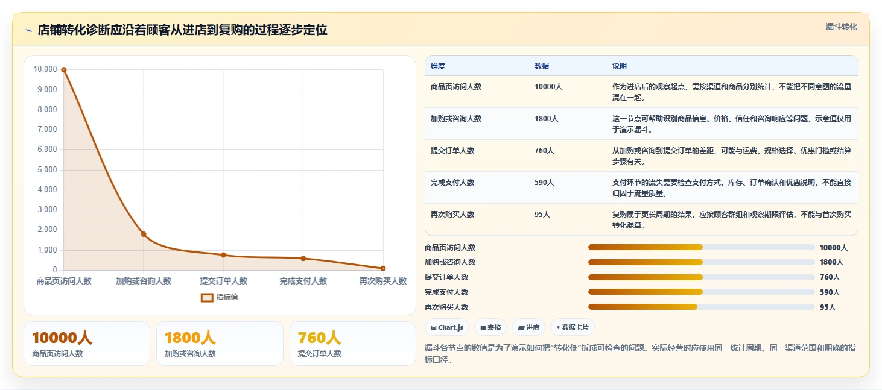Click the description starting 作为进店后的观察起点
The height and width of the screenshot is (390, 882).
(x=732, y=92)
